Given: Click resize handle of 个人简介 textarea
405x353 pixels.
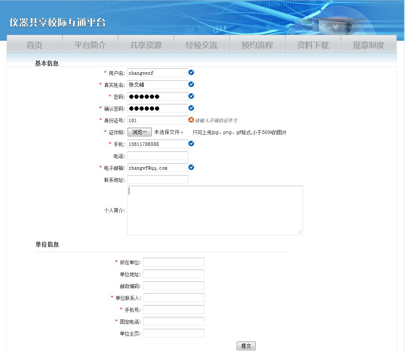Looking at the screenshot, I should coord(300,232).
